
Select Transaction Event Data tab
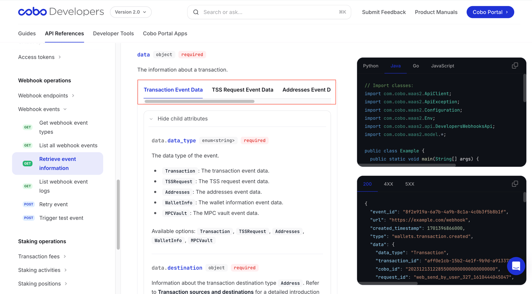point(173,90)
